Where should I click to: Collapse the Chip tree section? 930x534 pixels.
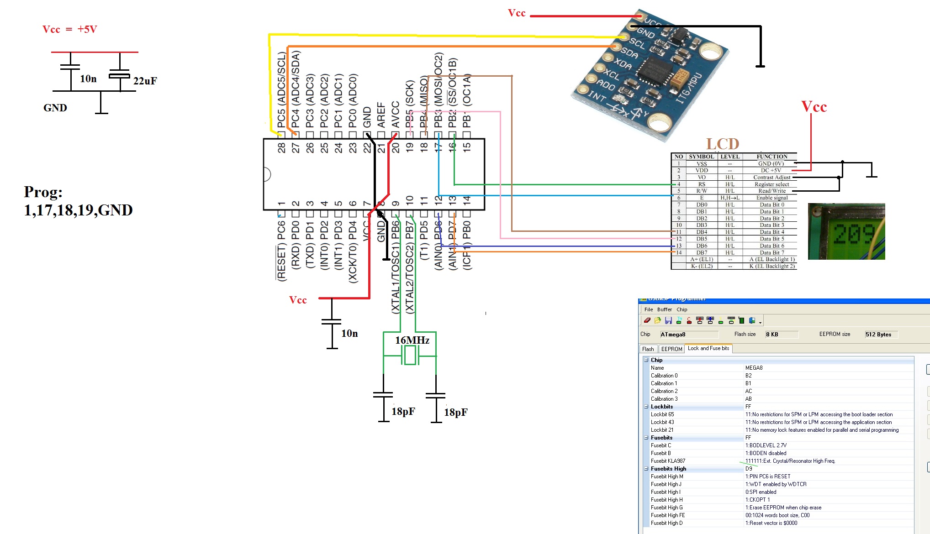coord(646,360)
